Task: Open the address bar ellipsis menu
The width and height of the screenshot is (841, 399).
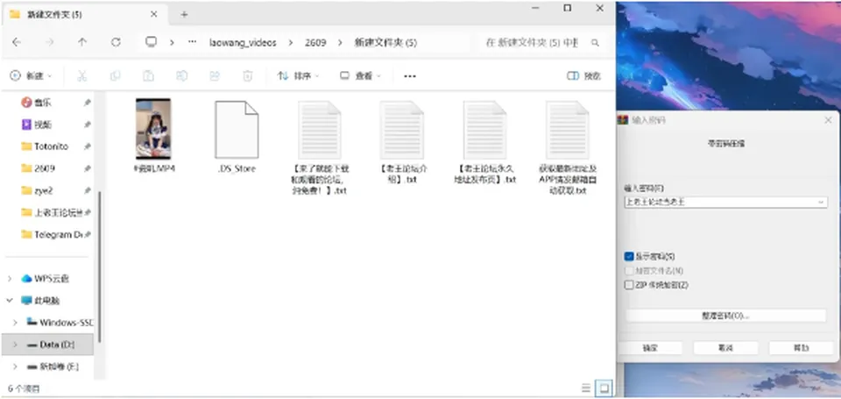Action: click(x=192, y=42)
